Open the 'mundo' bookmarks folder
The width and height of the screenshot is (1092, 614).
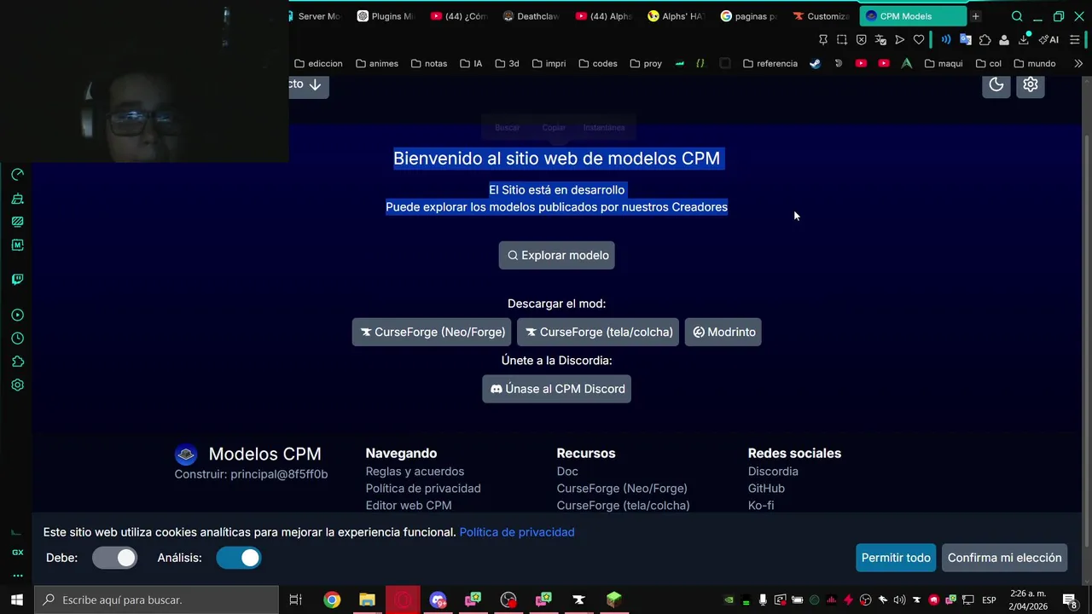tap(1034, 63)
